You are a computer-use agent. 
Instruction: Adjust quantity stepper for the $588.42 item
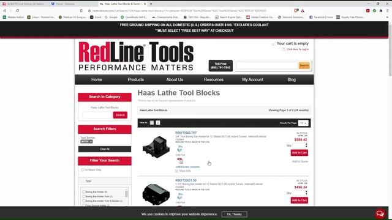306,145
